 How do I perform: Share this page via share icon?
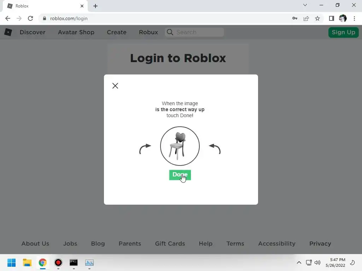306,18
